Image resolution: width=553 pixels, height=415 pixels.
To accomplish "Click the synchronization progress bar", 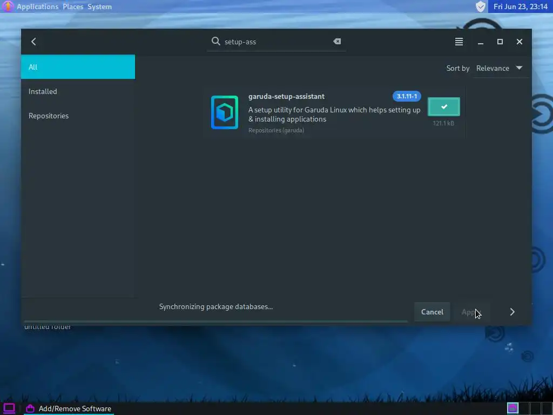I will (x=216, y=322).
